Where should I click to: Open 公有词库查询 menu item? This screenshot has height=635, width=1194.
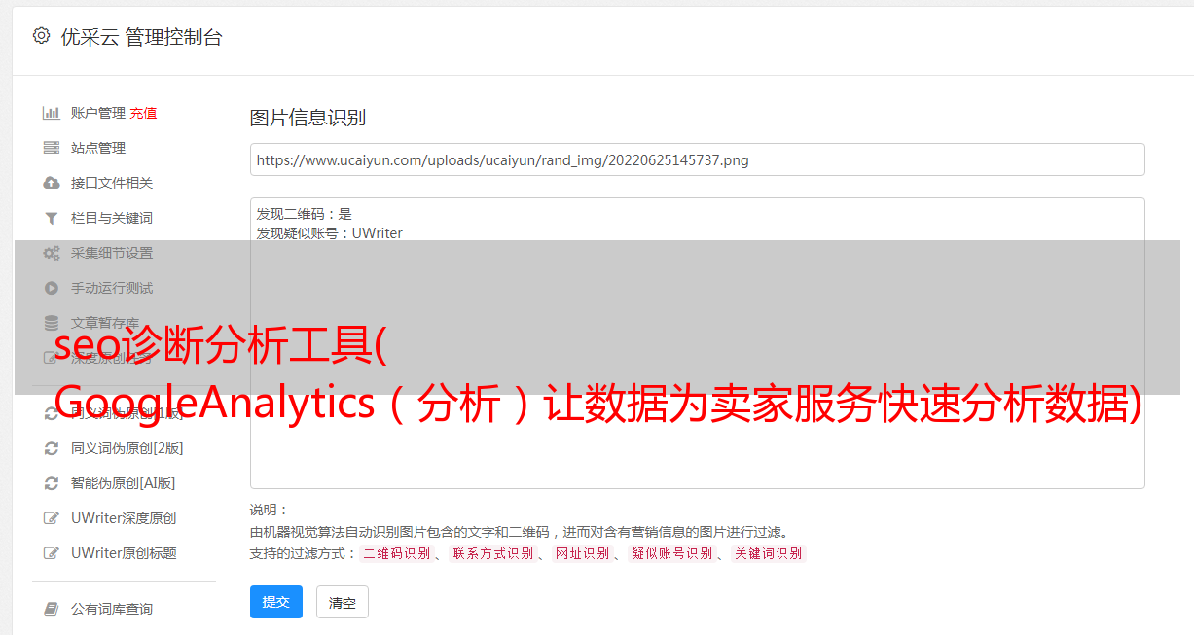tap(112, 609)
